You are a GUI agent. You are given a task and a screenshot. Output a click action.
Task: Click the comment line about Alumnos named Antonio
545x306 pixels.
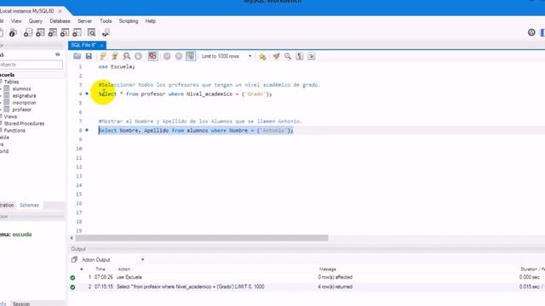coord(200,122)
